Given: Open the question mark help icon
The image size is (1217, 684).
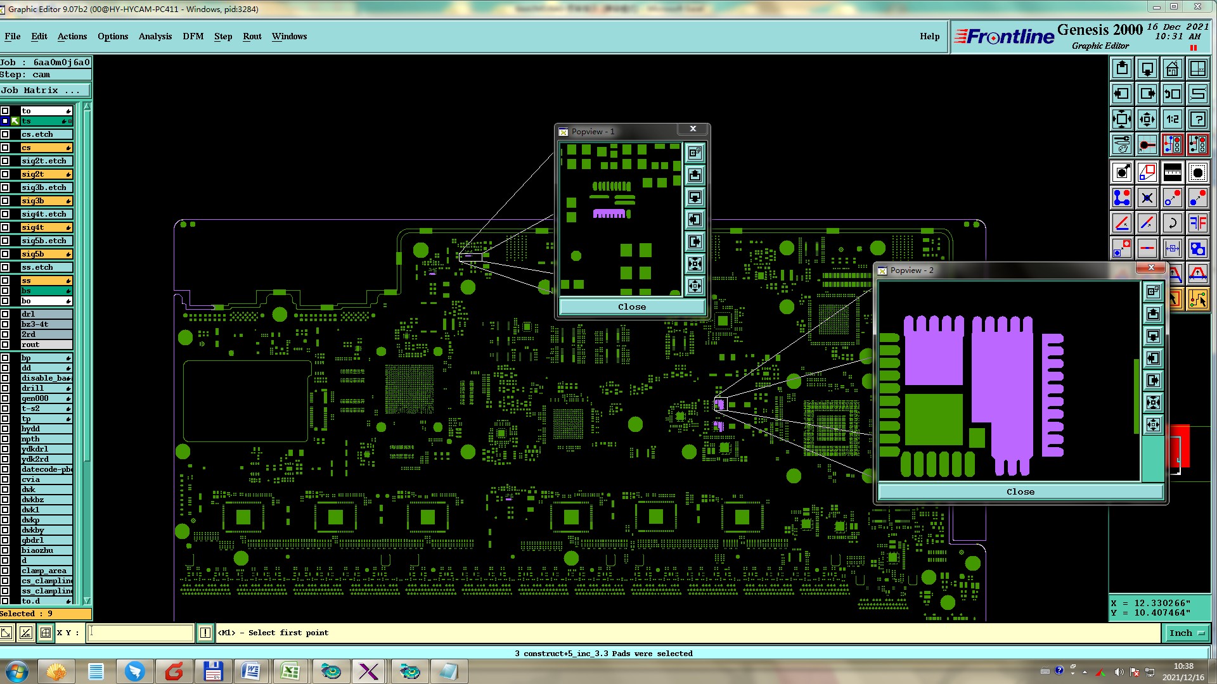Looking at the screenshot, I should (1198, 119).
